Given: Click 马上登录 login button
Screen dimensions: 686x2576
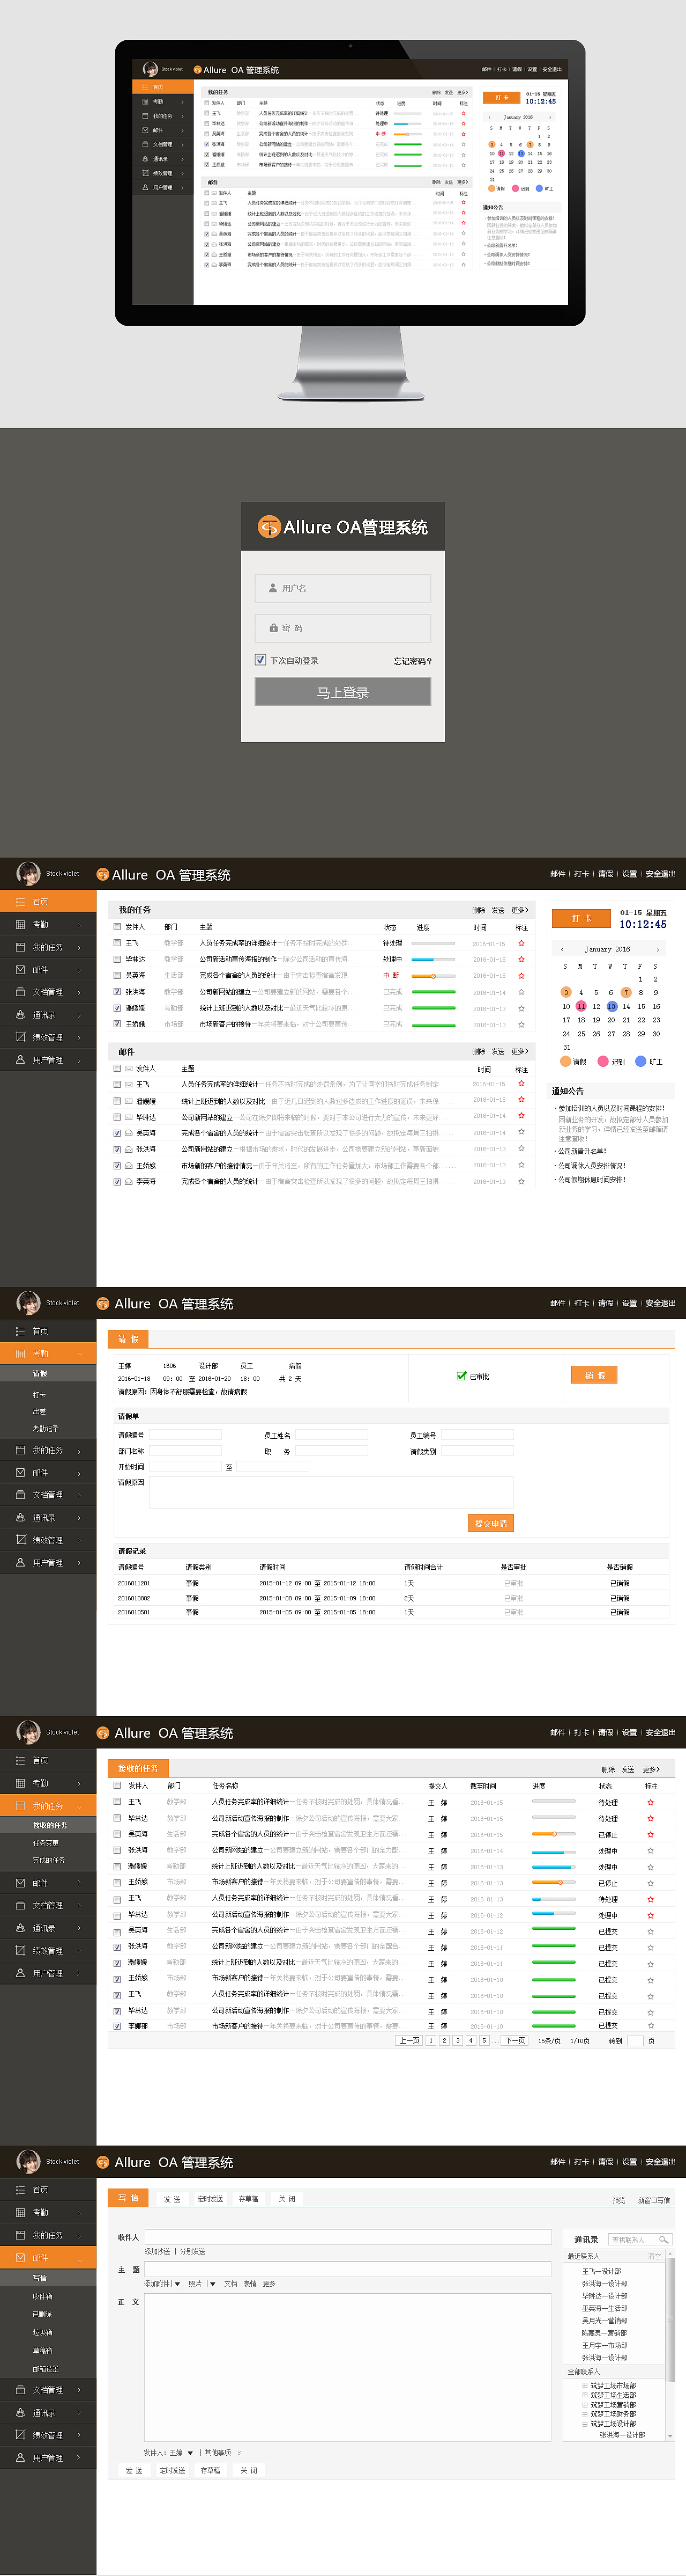Looking at the screenshot, I should tap(342, 692).
